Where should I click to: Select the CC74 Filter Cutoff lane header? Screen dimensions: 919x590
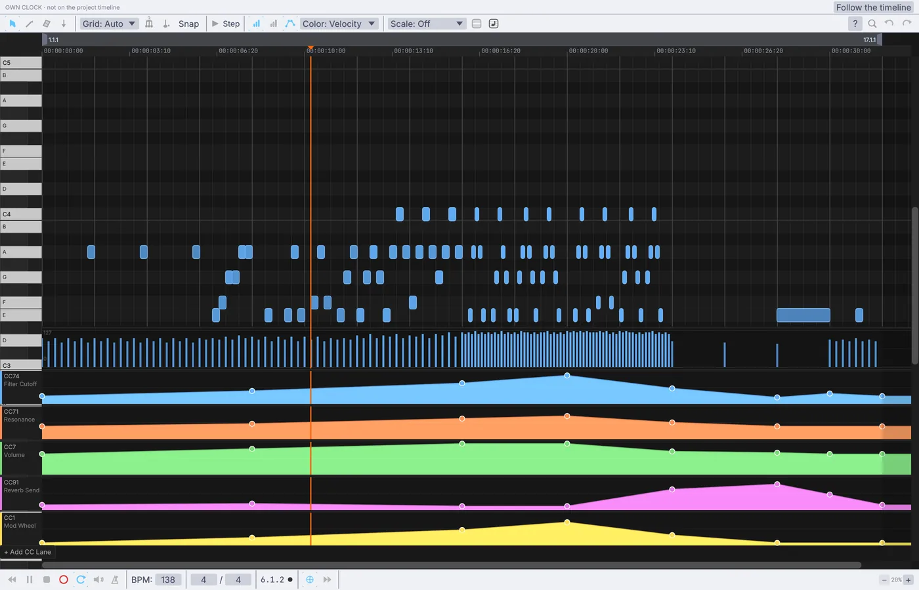[x=21, y=387]
